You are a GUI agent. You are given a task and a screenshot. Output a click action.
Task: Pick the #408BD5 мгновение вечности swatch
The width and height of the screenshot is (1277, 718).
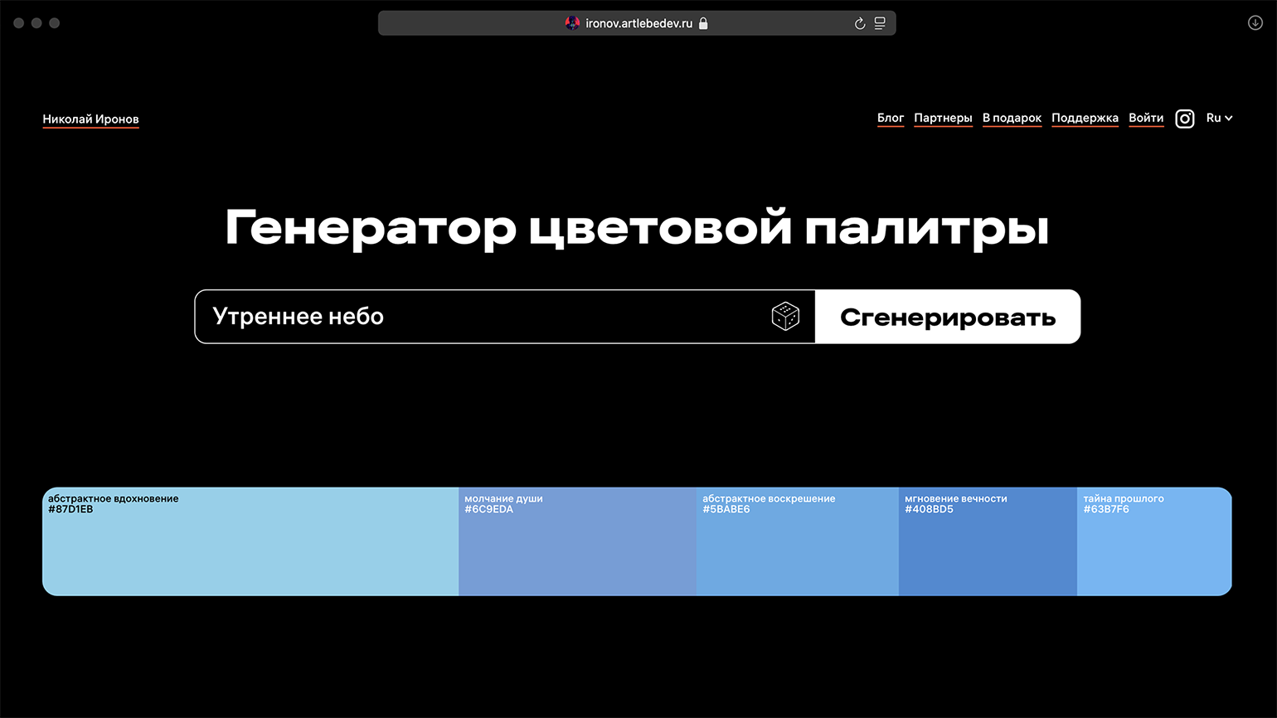(x=988, y=541)
